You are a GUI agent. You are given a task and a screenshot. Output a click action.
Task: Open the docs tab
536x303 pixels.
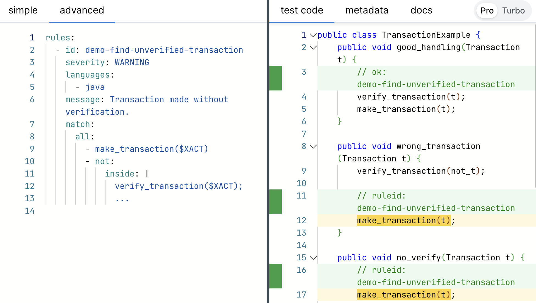(421, 10)
